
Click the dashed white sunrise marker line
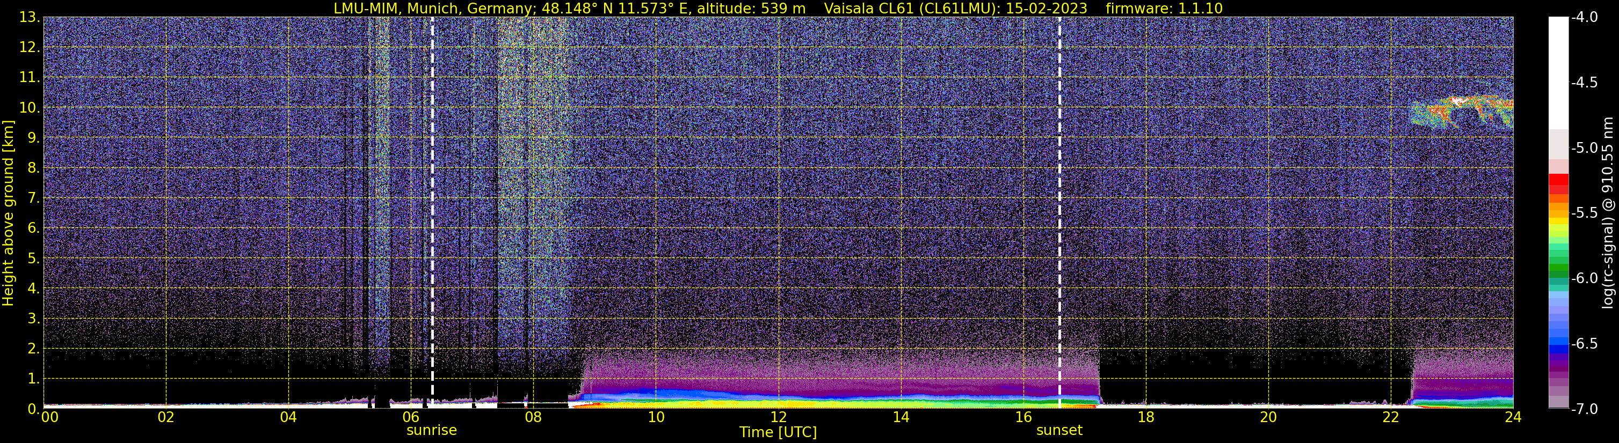coord(432,212)
